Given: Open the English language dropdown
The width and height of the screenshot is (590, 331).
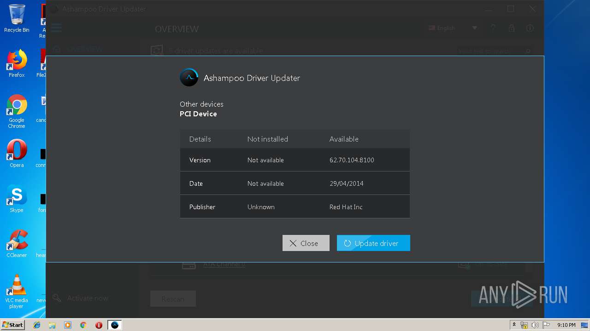Looking at the screenshot, I should click(453, 28).
